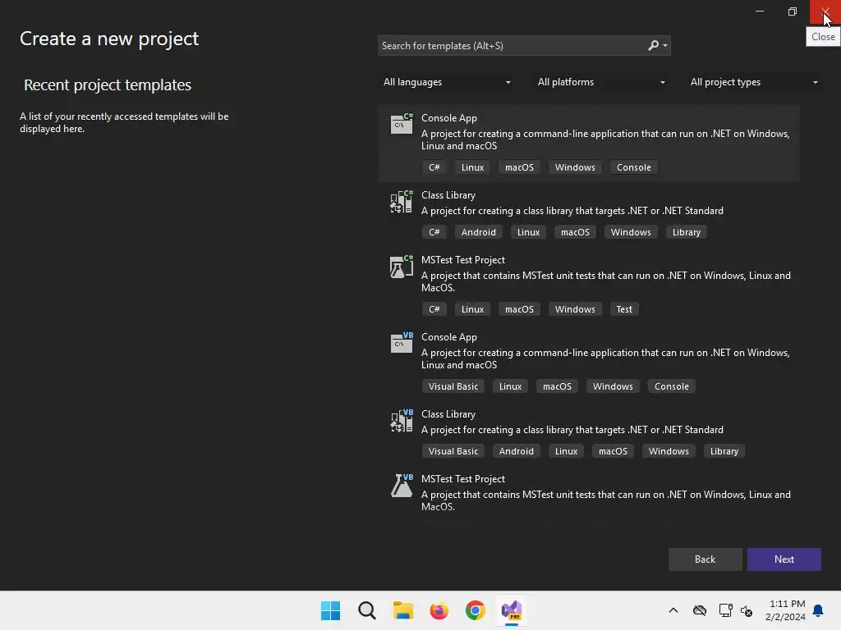
Task: Click the Android tag on C# Class Library
Action: 479,232
